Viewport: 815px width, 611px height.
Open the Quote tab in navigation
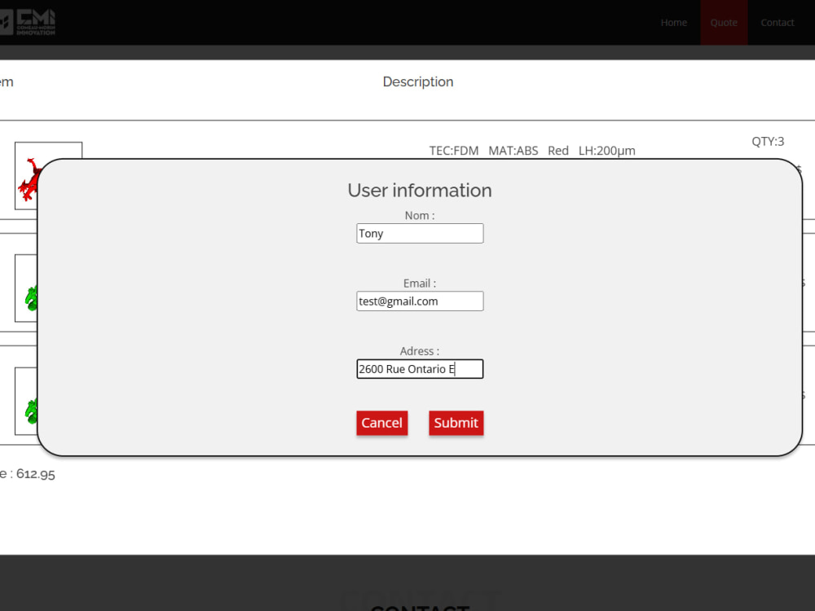coord(724,22)
